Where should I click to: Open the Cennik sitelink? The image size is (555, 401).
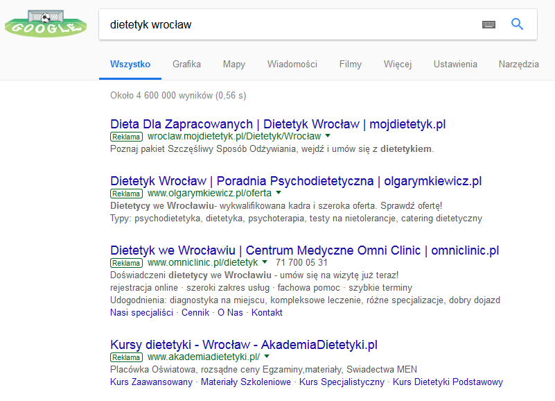pos(195,312)
